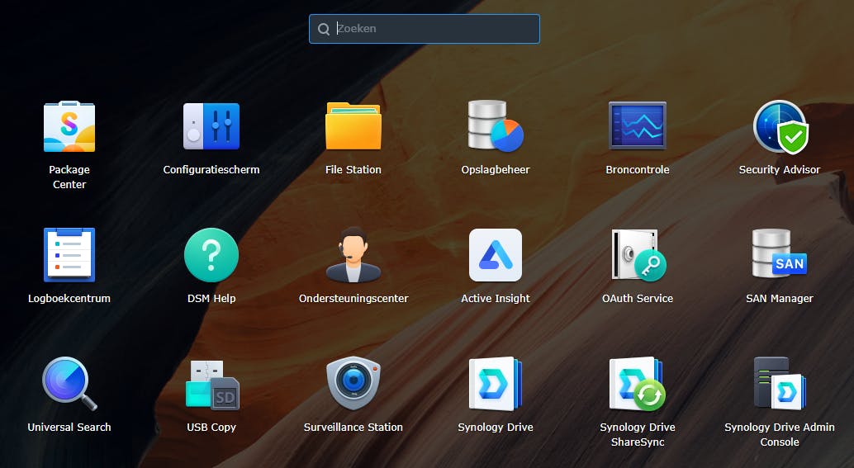Image resolution: width=854 pixels, height=468 pixels.
Task: Open Logboekcentrum log center
Action: pos(69,255)
